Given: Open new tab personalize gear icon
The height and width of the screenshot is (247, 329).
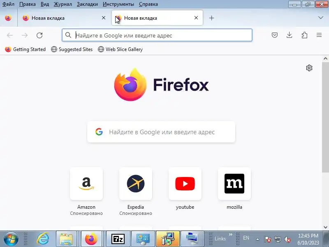Looking at the screenshot, I should pos(309,68).
